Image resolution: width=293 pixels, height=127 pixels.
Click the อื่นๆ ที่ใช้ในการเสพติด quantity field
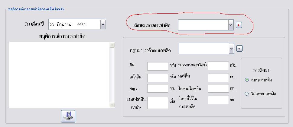point(218,100)
